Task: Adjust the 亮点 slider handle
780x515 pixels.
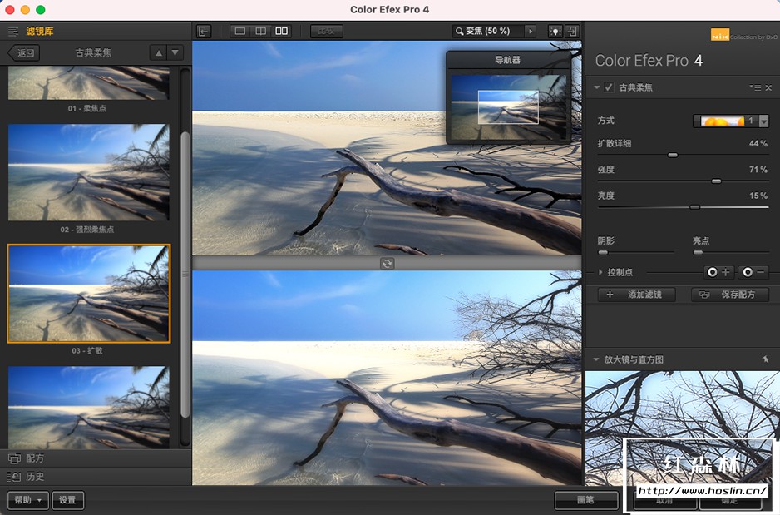Action: click(698, 253)
